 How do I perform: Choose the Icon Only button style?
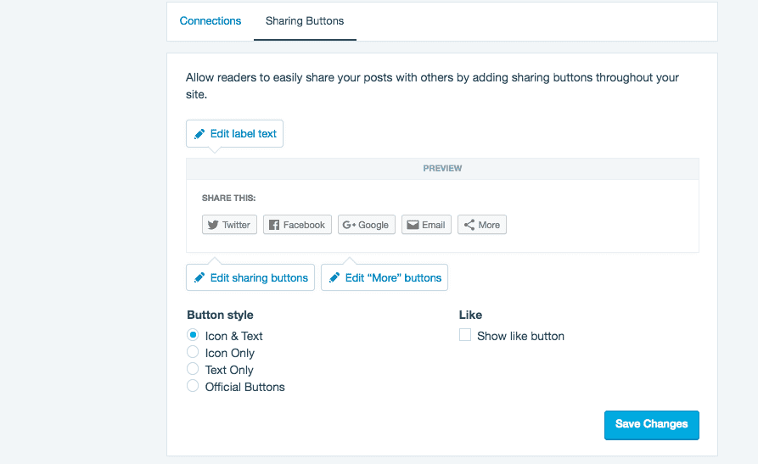(193, 352)
